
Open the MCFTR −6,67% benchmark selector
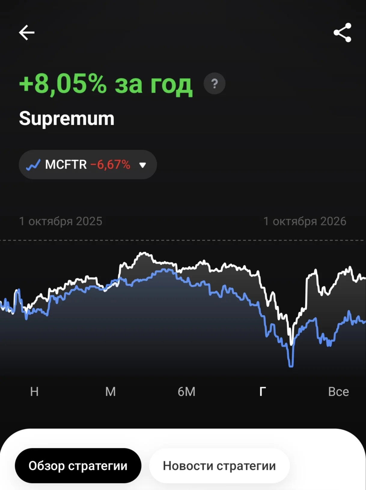coord(88,164)
